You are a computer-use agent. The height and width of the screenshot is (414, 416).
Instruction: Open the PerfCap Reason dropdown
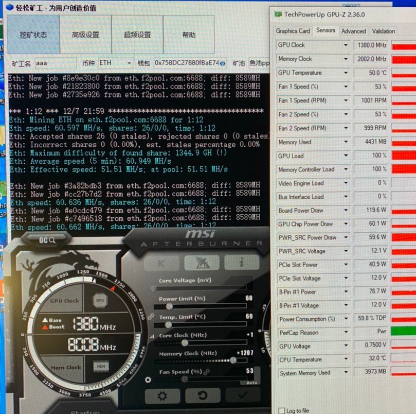coord(346,332)
